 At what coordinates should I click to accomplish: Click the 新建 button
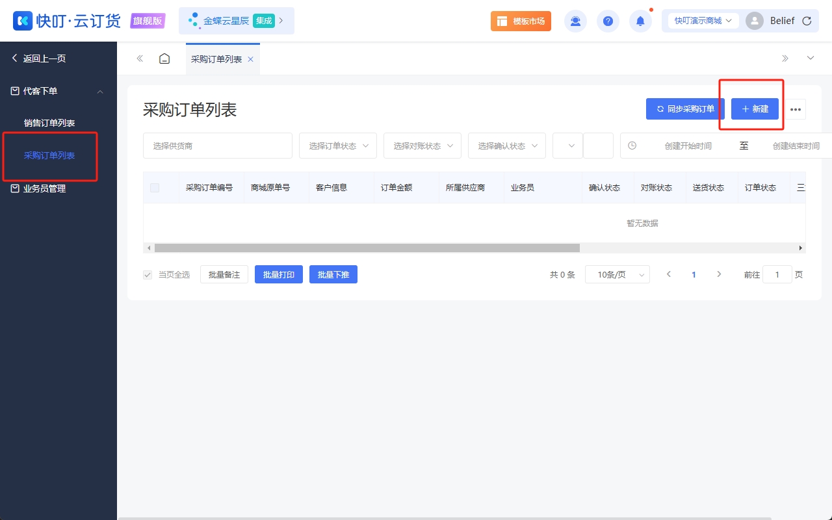755,109
